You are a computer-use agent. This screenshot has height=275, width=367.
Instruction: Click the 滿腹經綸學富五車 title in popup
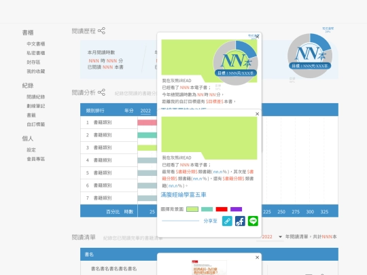(x=183, y=195)
